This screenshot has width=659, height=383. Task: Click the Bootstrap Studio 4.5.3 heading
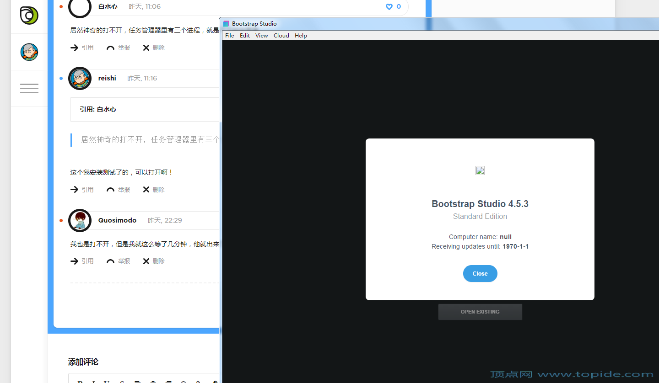(480, 204)
